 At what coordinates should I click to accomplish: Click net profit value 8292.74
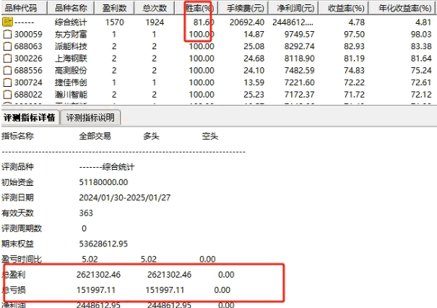[299, 46]
